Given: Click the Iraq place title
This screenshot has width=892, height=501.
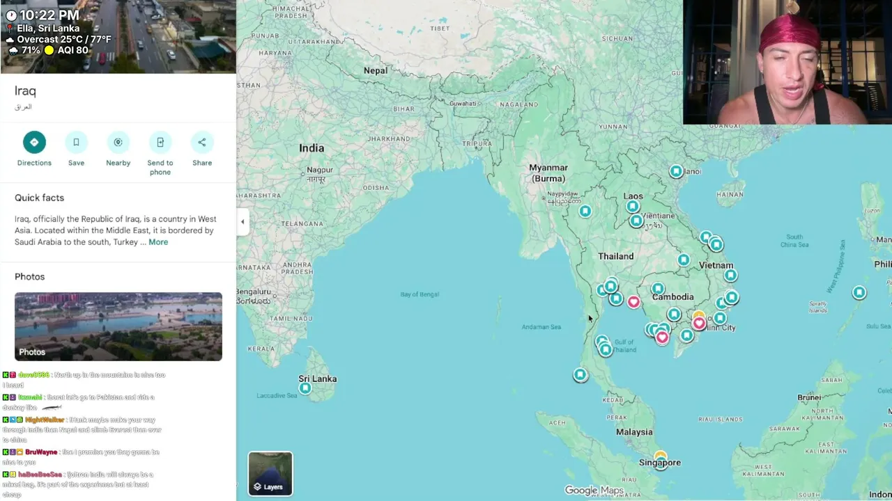Looking at the screenshot, I should click(x=25, y=91).
